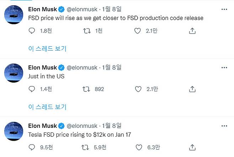Like the "Just in the US" tweet

pos(138,89)
